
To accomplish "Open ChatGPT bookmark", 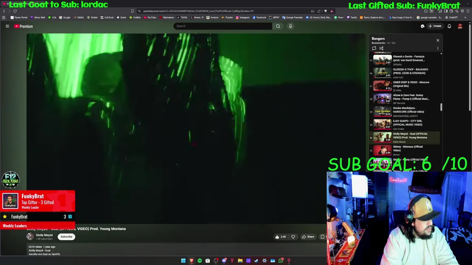I will pos(451,17).
